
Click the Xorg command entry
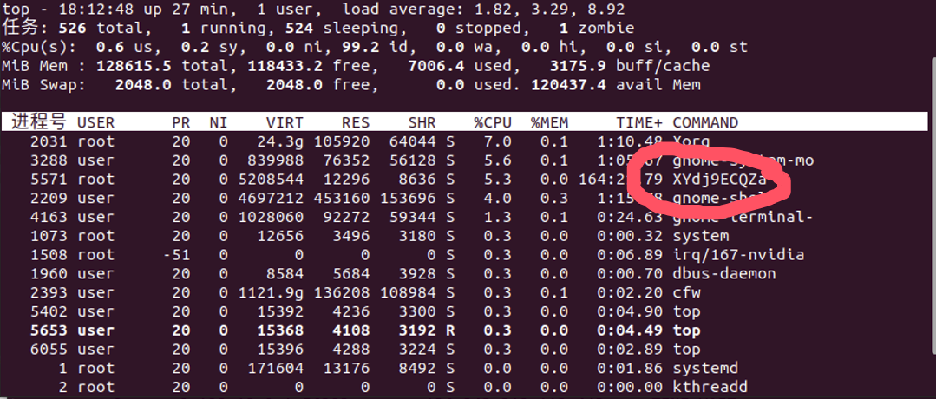[691, 141]
